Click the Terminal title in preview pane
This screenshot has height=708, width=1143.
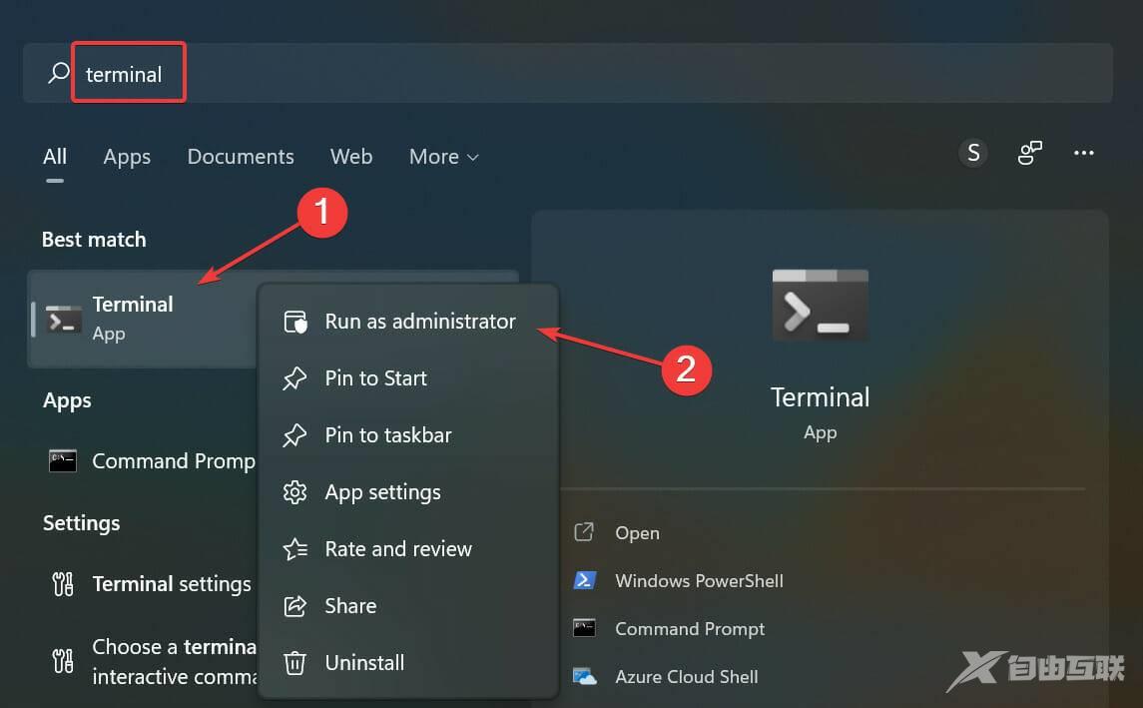pyautogui.click(x=821, y=398)
